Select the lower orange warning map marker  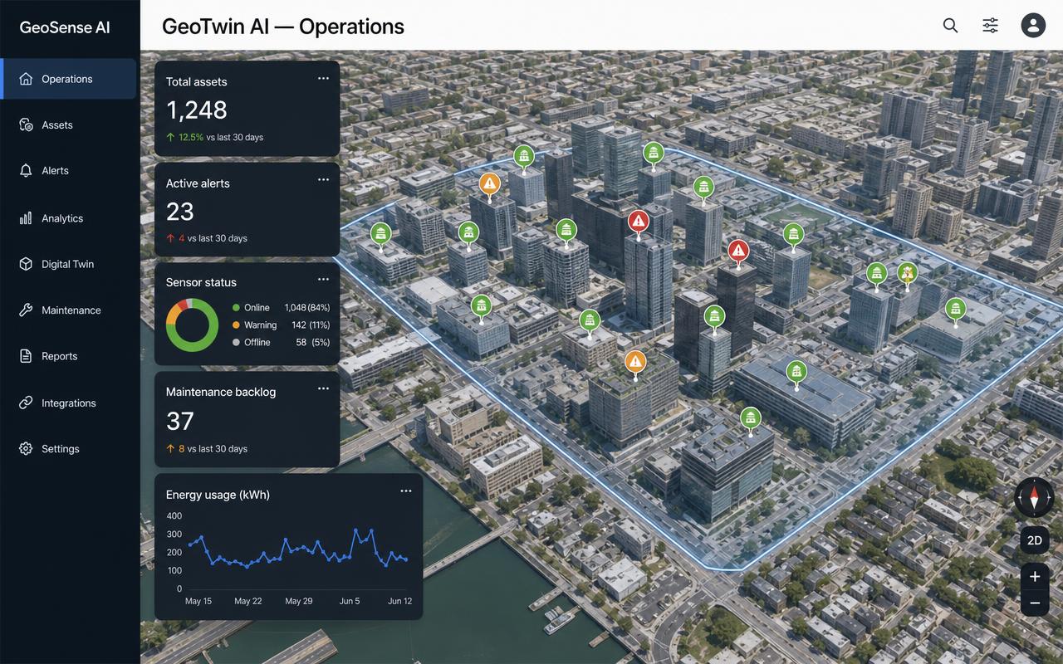[635, 363]
